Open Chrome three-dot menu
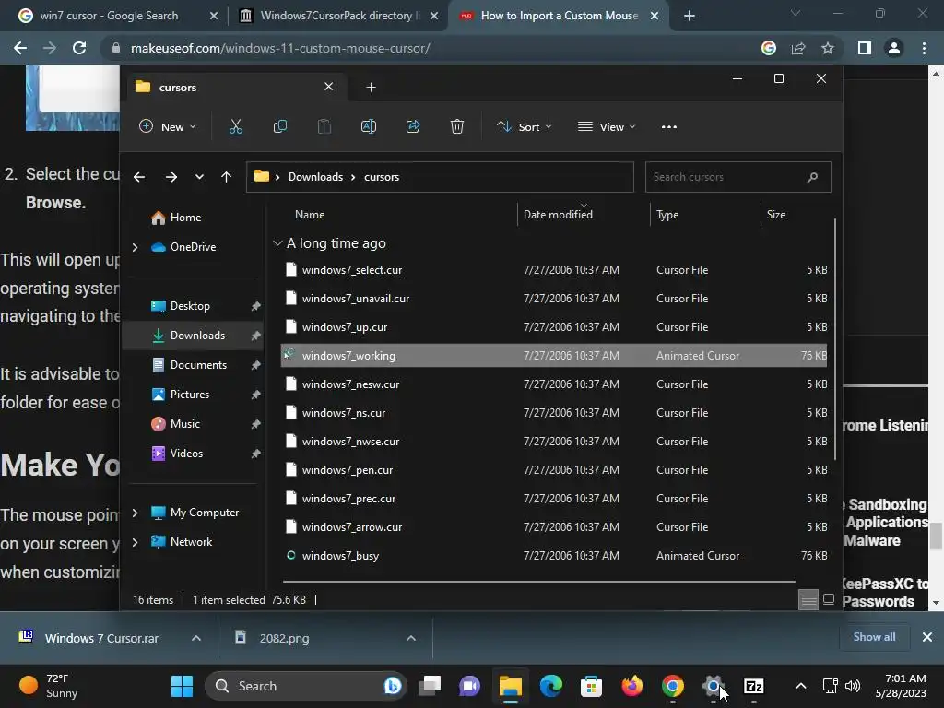This screenshot has height=708, width=944. point(924,48)
